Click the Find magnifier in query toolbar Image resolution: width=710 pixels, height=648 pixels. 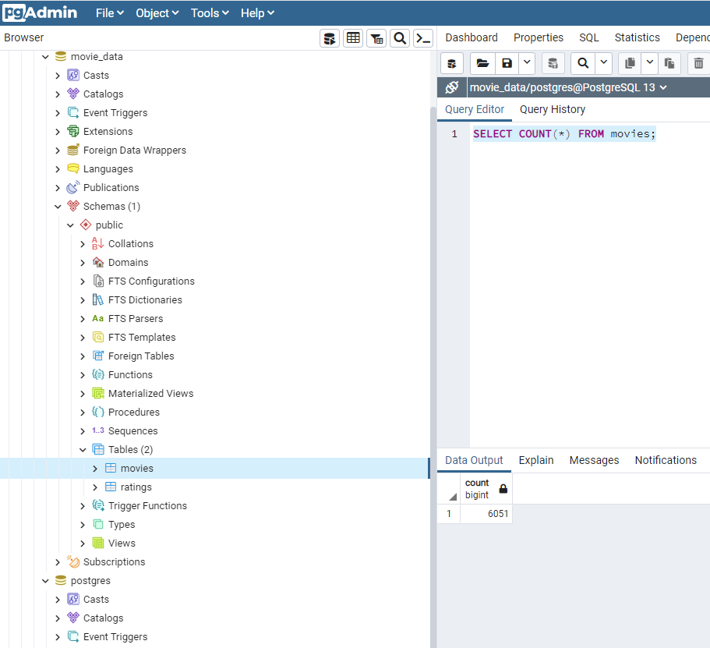pos(583,63)
